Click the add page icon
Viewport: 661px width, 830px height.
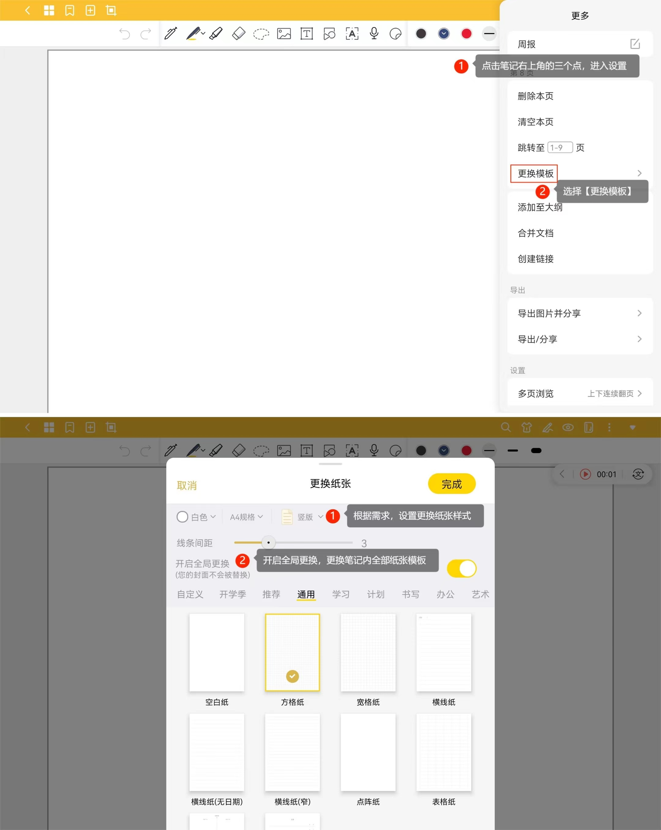90,10
